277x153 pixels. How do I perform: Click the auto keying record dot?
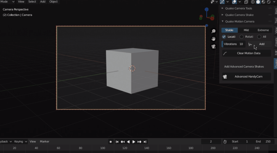(110, 142)
